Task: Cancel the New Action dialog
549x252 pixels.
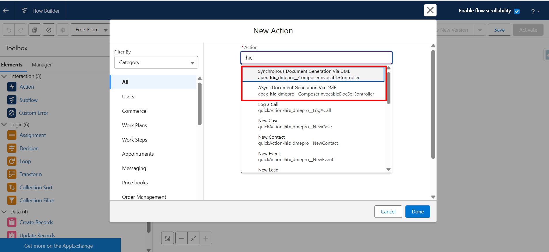Action: click(x=388, y=212)
